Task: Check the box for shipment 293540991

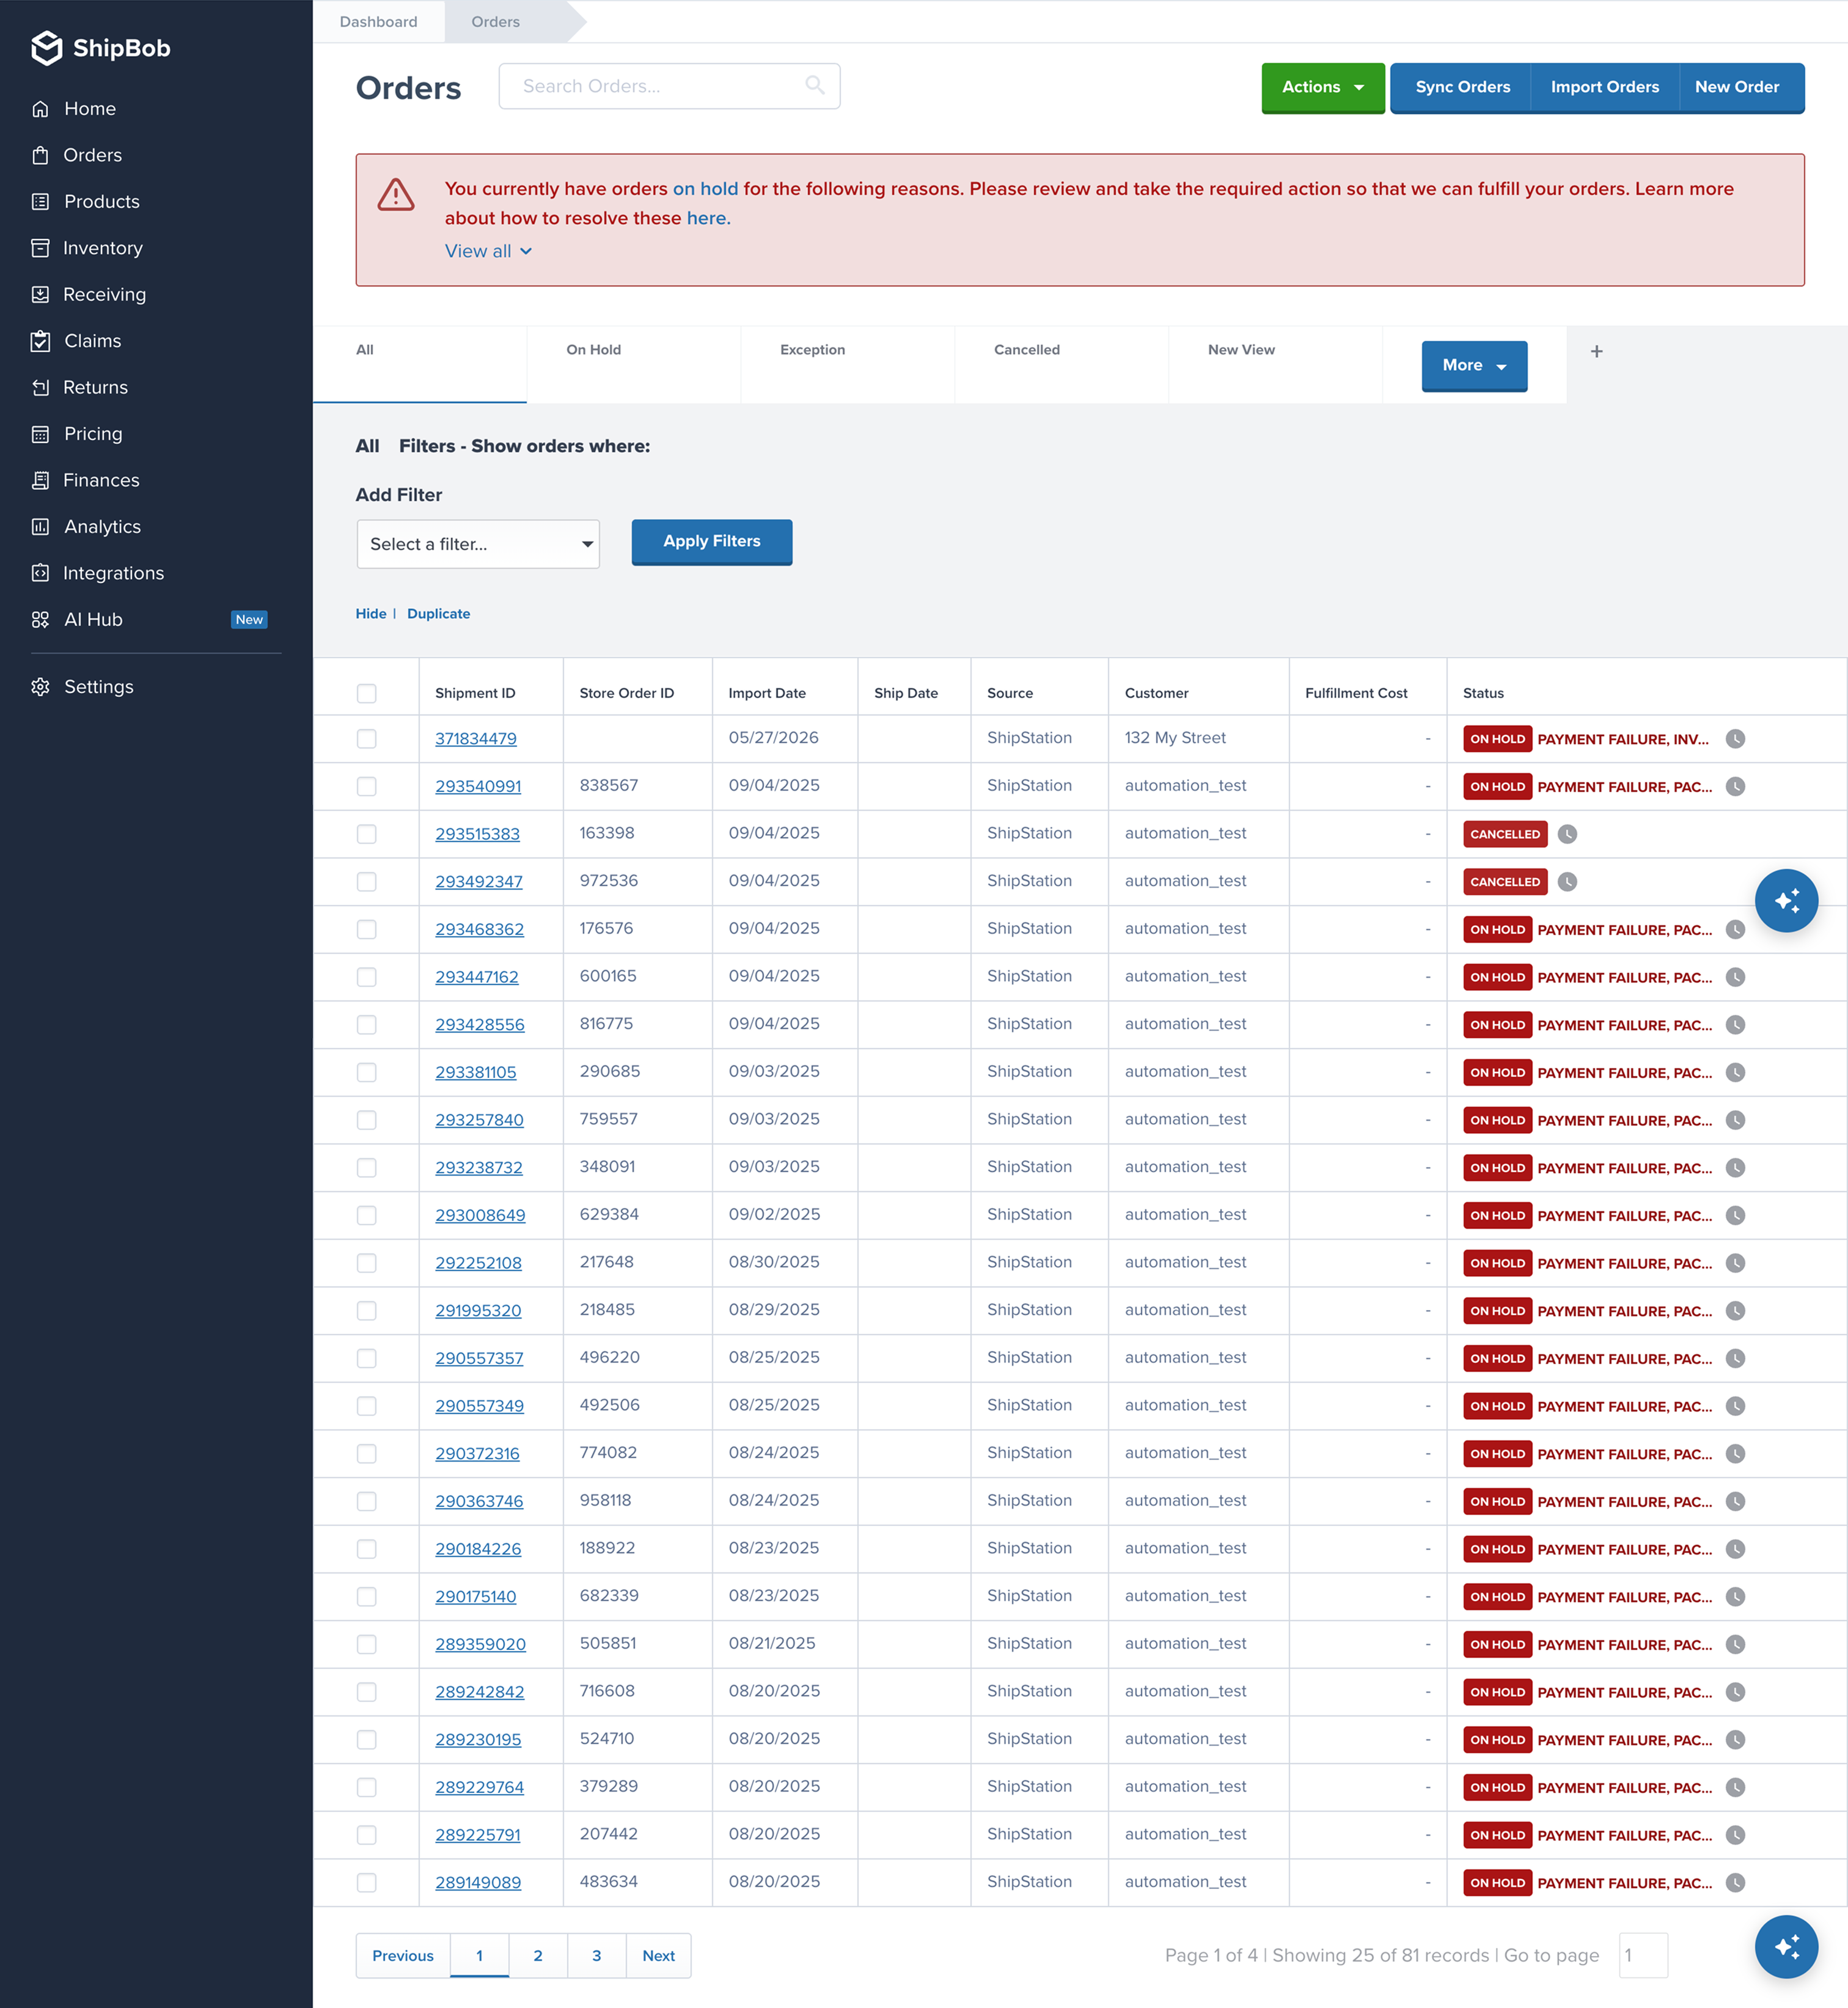Action: (367, 787)
